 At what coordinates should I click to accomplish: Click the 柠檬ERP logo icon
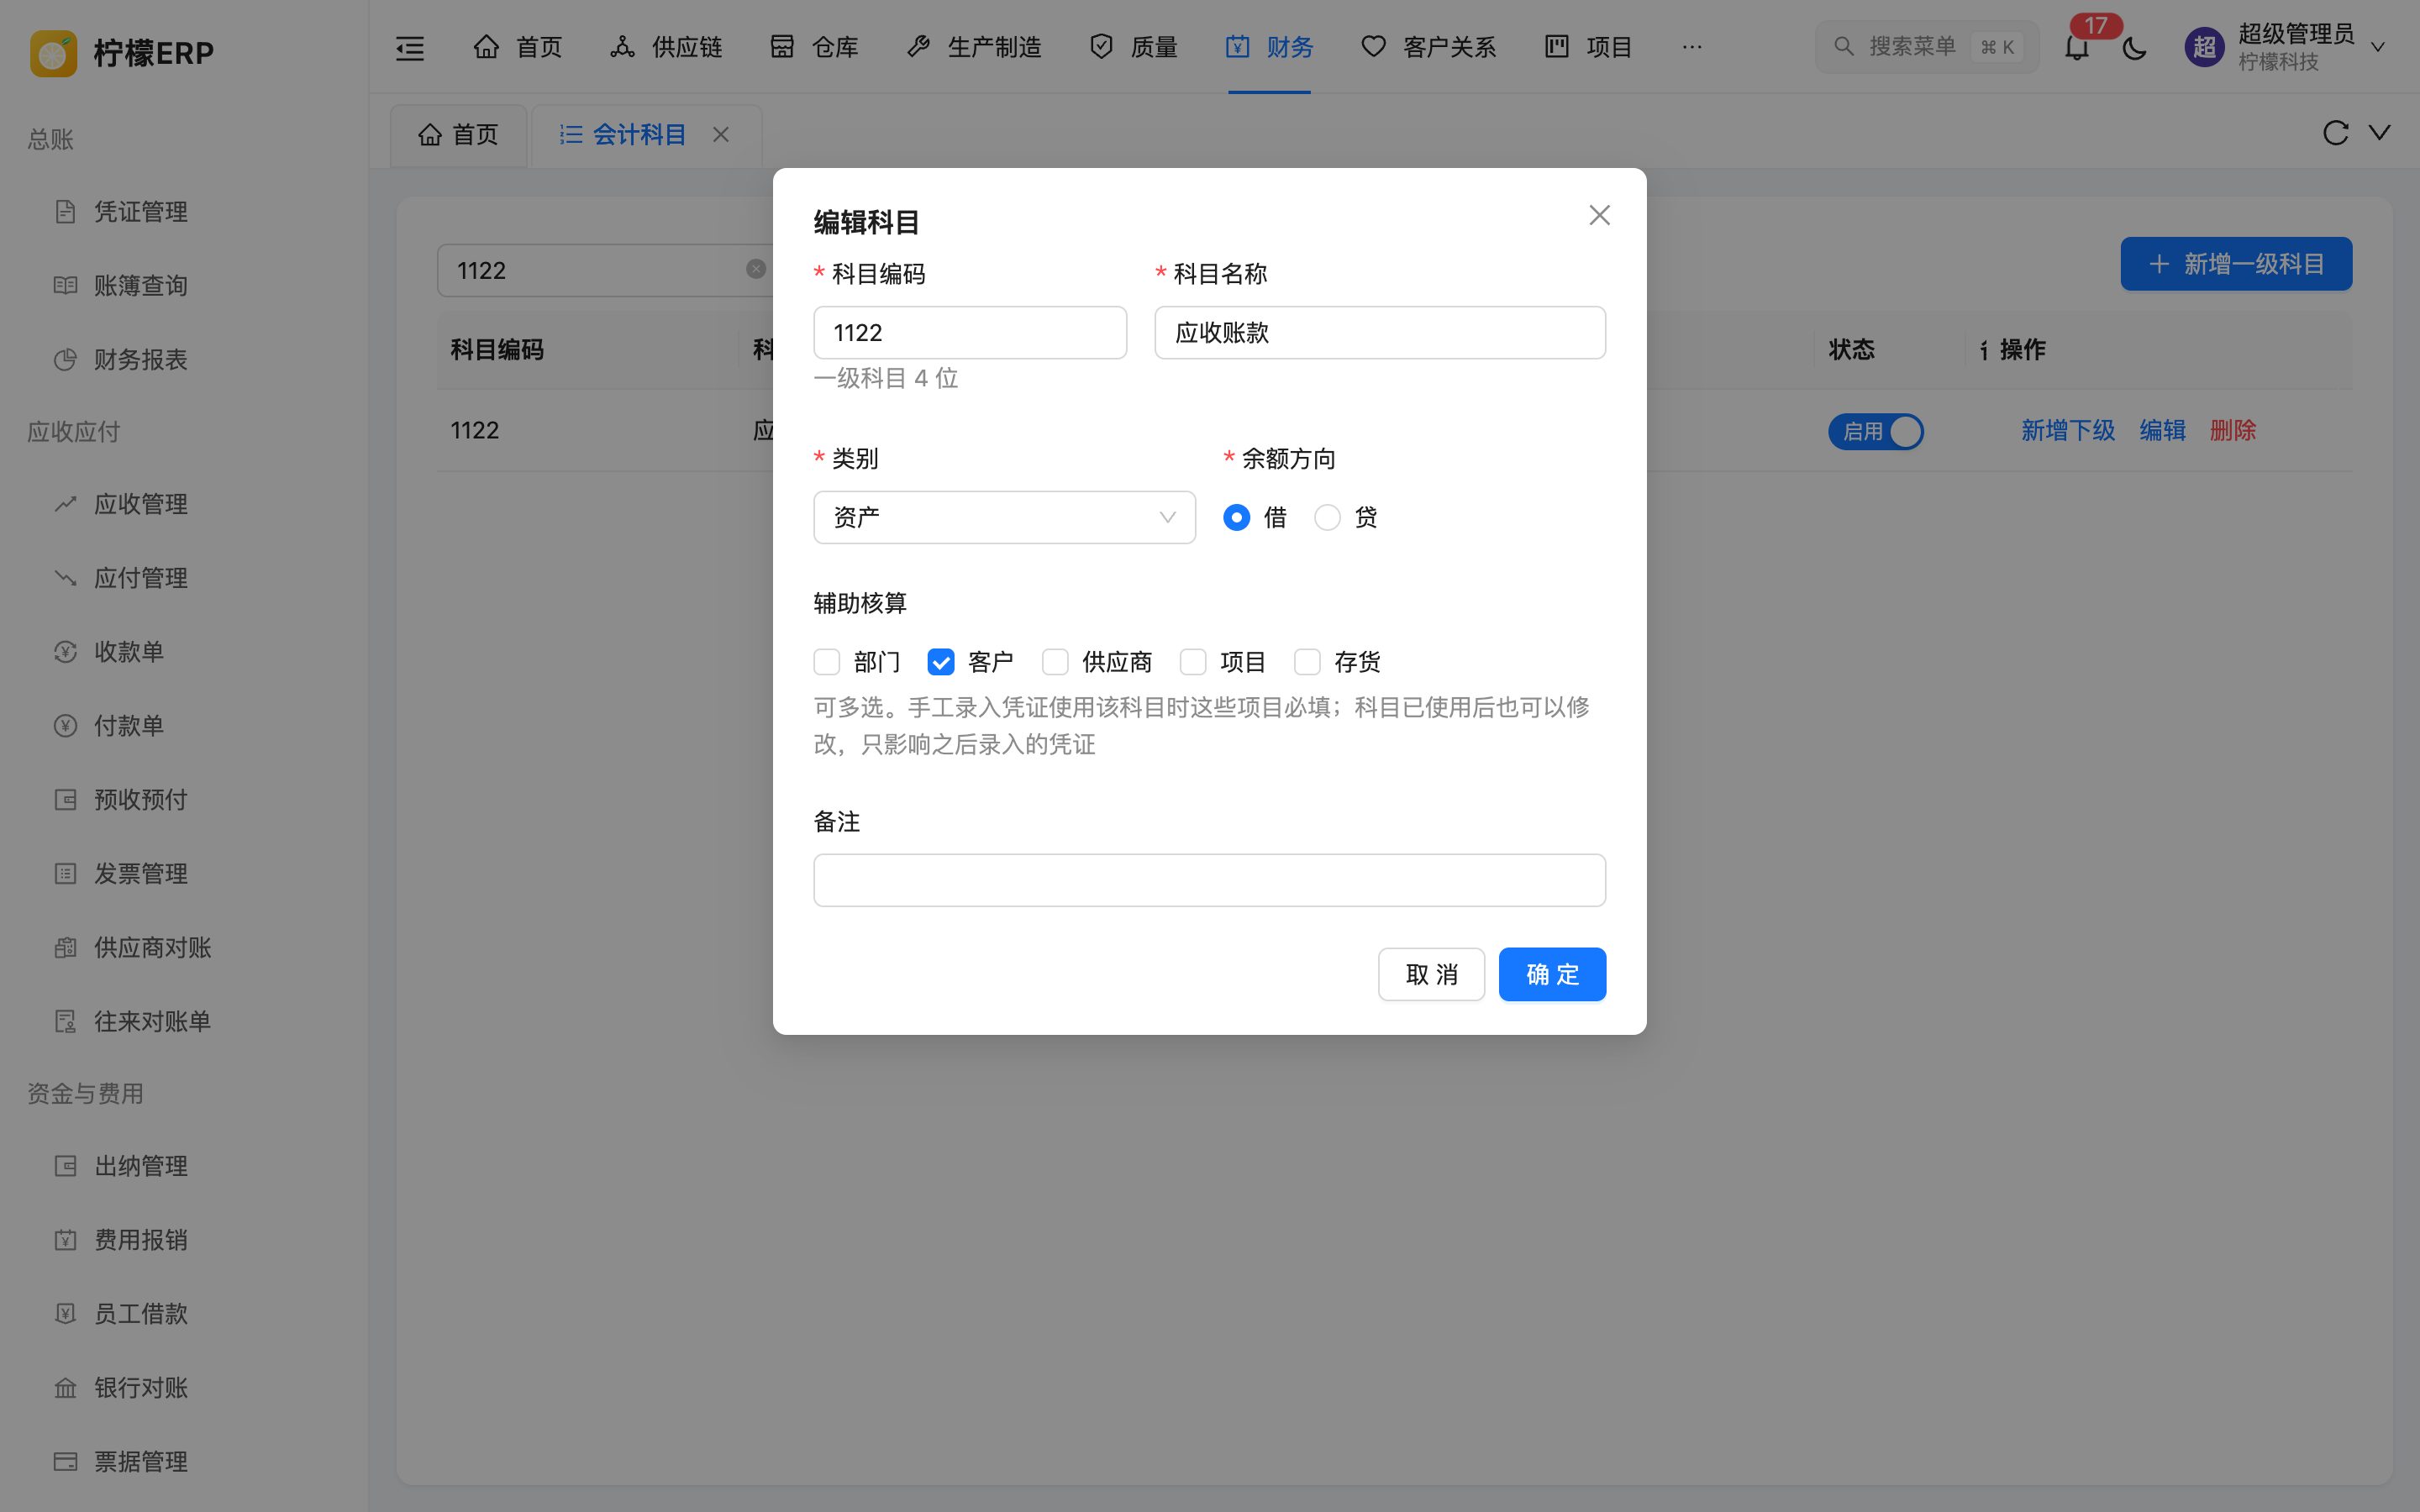(53, 52)
